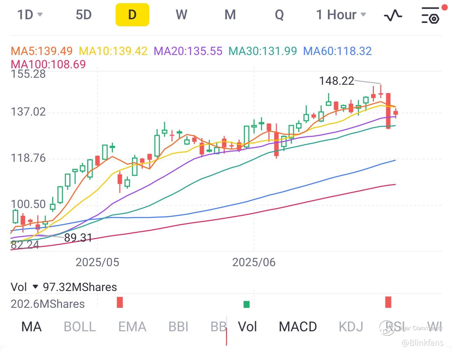This screenshot has width=452, height=353.
Task: Open the Vol indicator dropdown arrow
Action: click(x=35, y=287)
